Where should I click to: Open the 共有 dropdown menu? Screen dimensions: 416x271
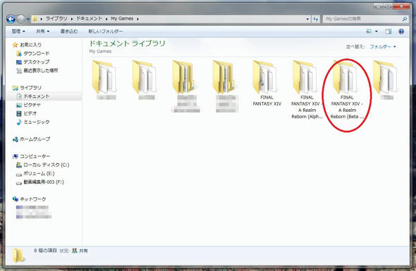pyautogui.click(x=43, y=31)
